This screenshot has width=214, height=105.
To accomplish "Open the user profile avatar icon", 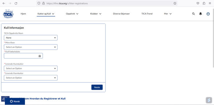I will pyautogui.click(x=208, y=14).
